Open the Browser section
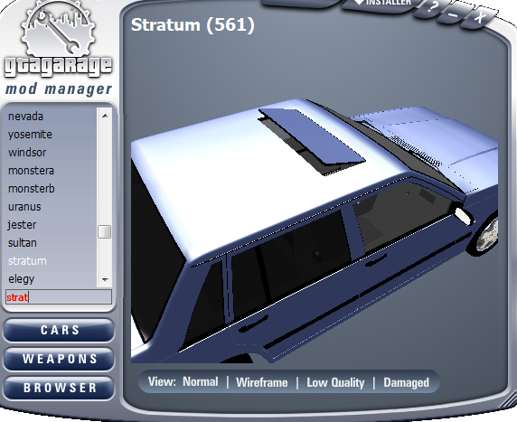The image size is (517, 422). (x=59, y=388)
